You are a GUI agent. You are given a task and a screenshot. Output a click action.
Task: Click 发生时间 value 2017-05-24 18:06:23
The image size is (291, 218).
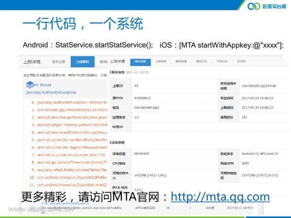click(x=258, y=98)
